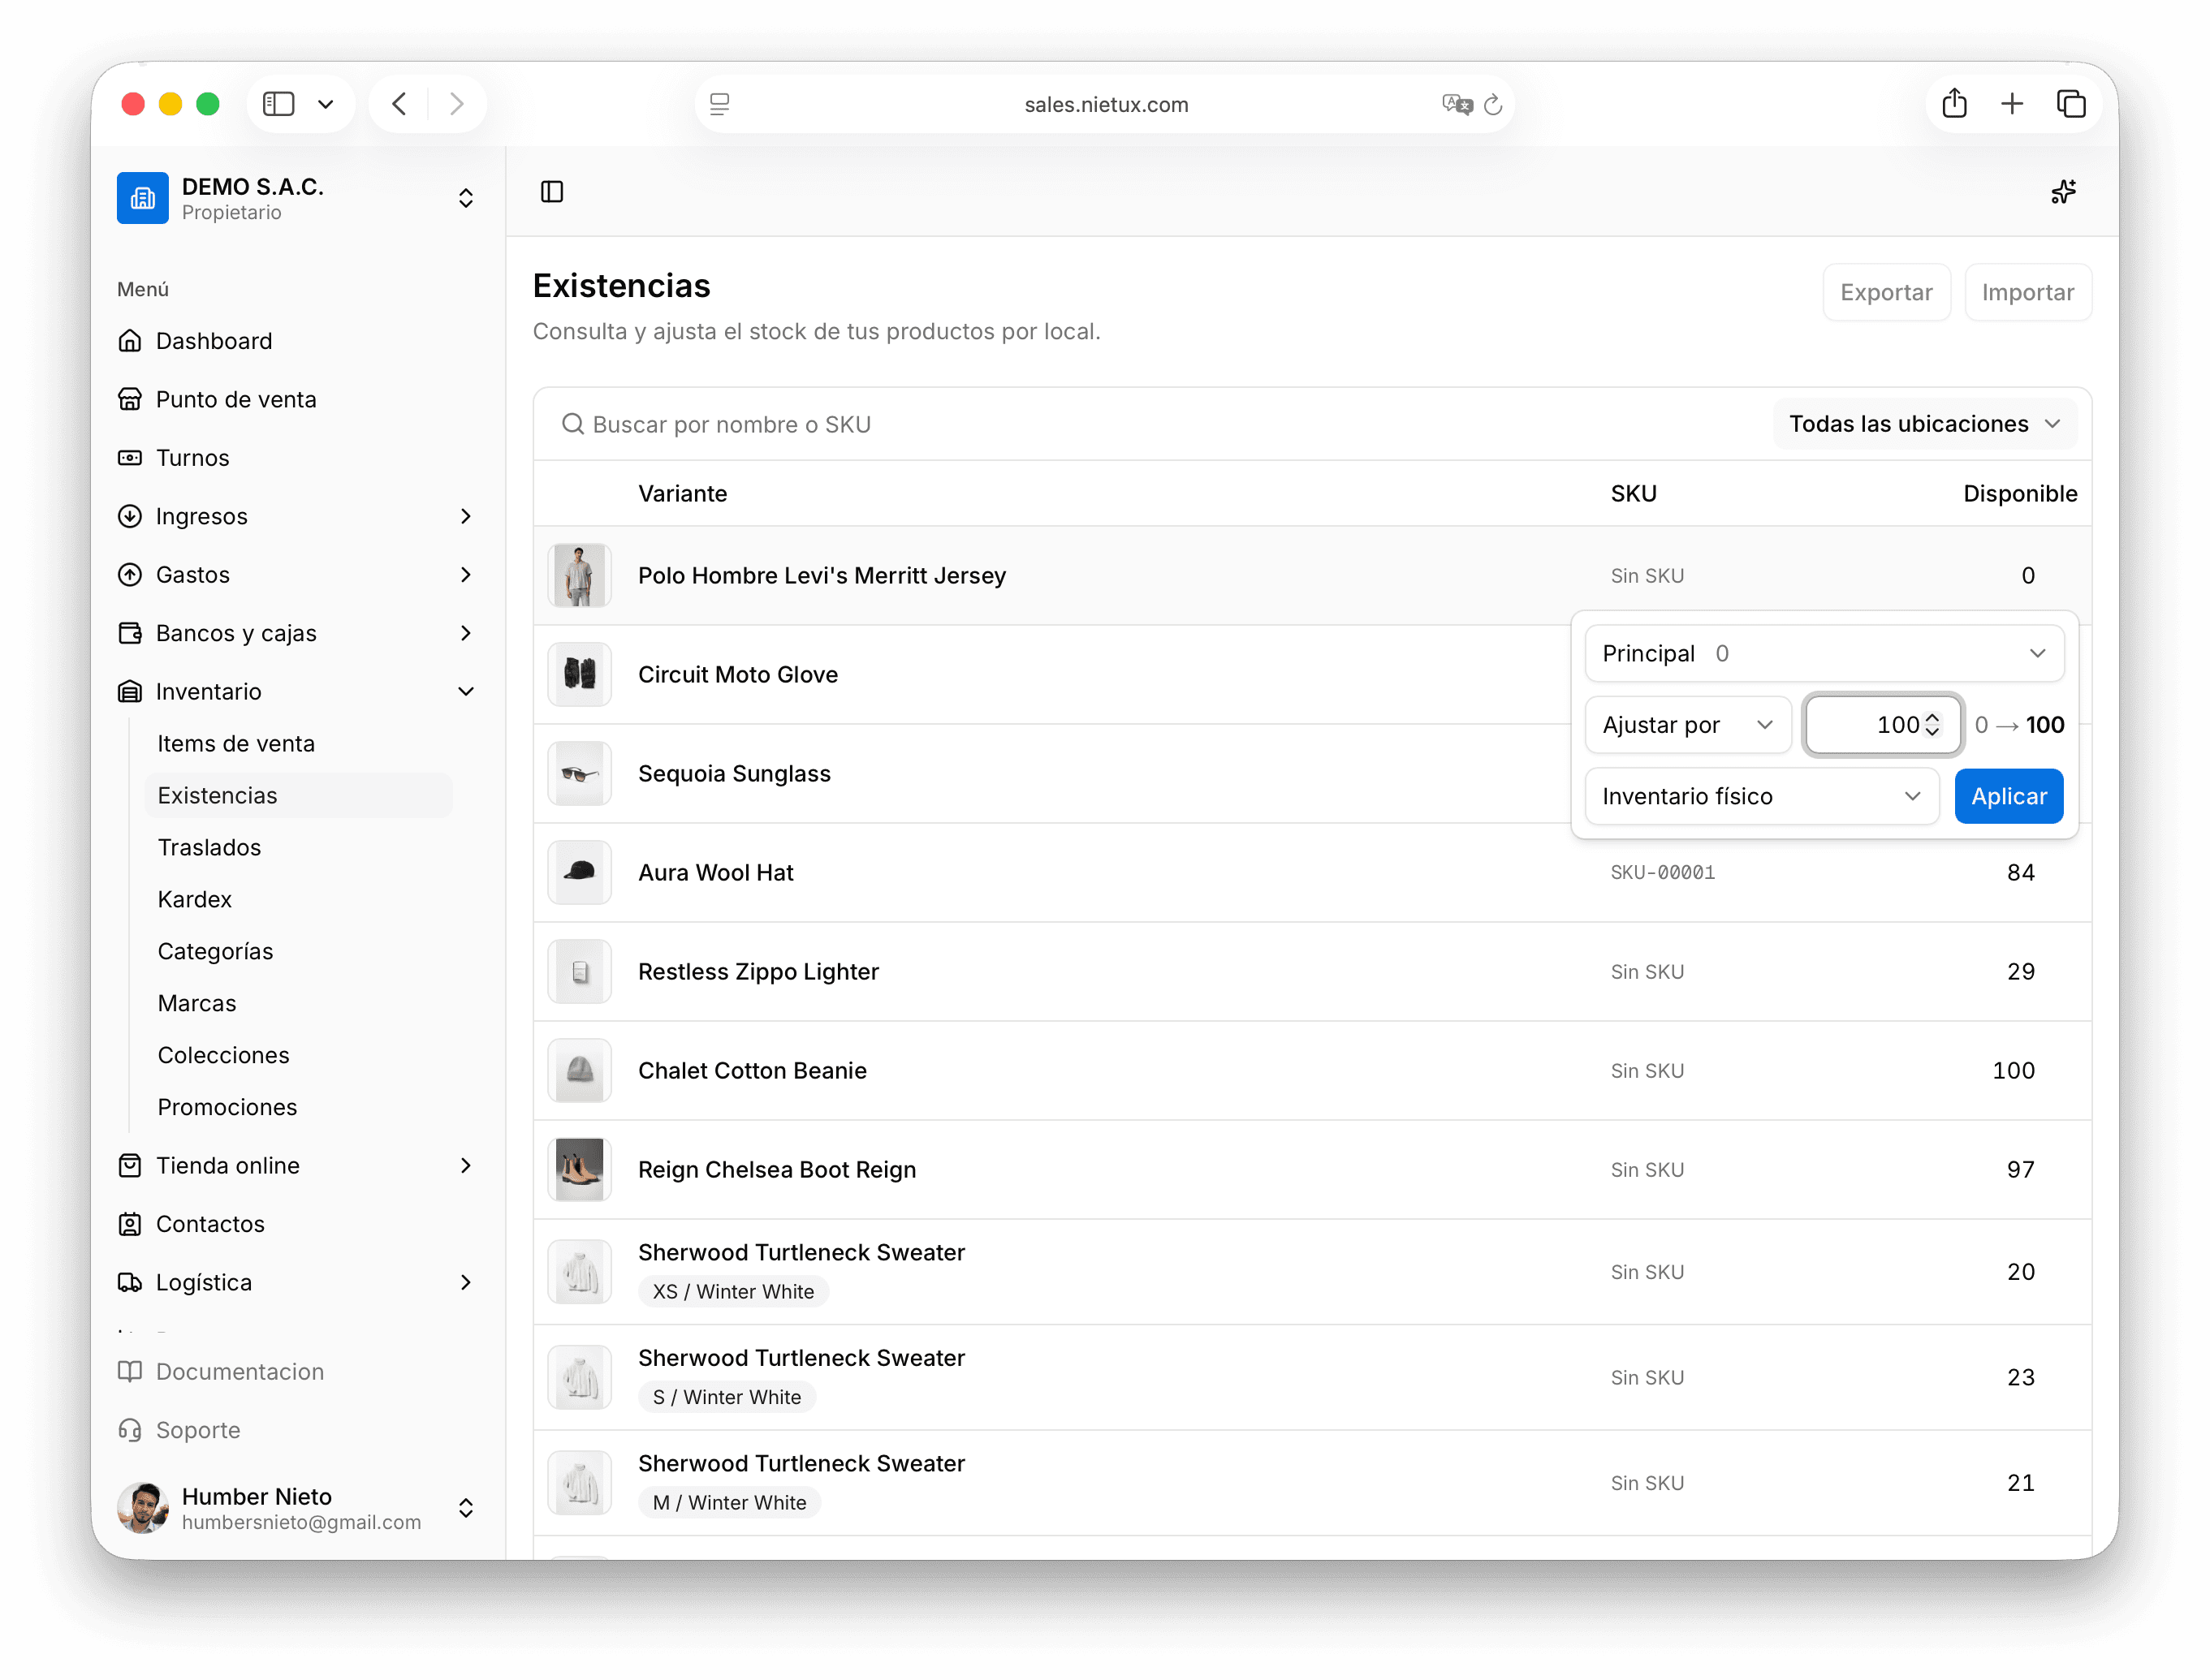Open the Ajustar por dropdown

1687,724
